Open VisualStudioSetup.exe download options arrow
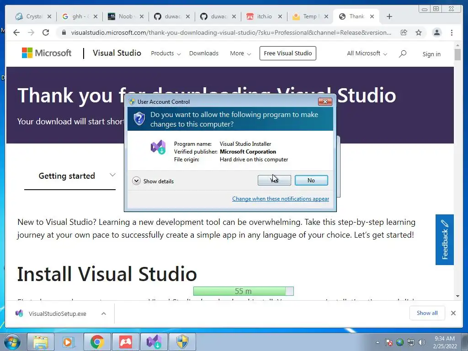This screenshot has width=468, height=351. pyautogui.click(x=104, y=314)
